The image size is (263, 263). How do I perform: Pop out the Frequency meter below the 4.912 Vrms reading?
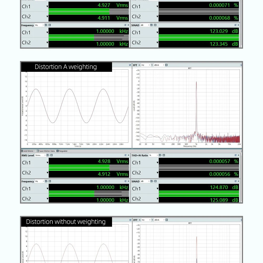point(125,181)
